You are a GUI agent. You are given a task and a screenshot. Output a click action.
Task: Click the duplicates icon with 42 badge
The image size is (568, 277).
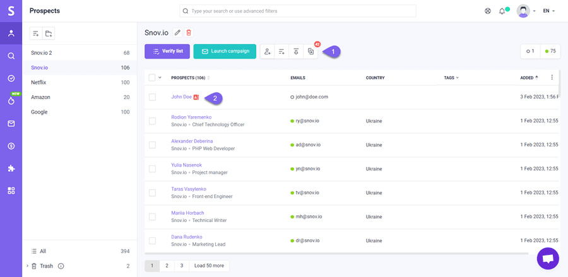point(311,51)
